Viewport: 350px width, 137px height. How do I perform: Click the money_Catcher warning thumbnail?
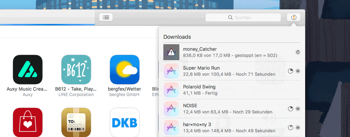171,52
